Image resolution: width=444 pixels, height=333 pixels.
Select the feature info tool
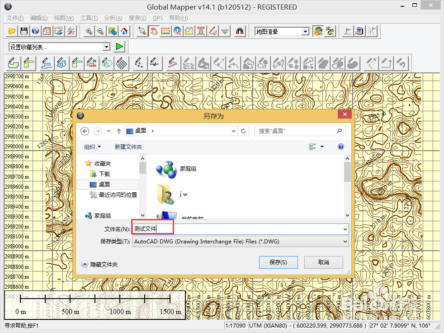pos(177,31)
